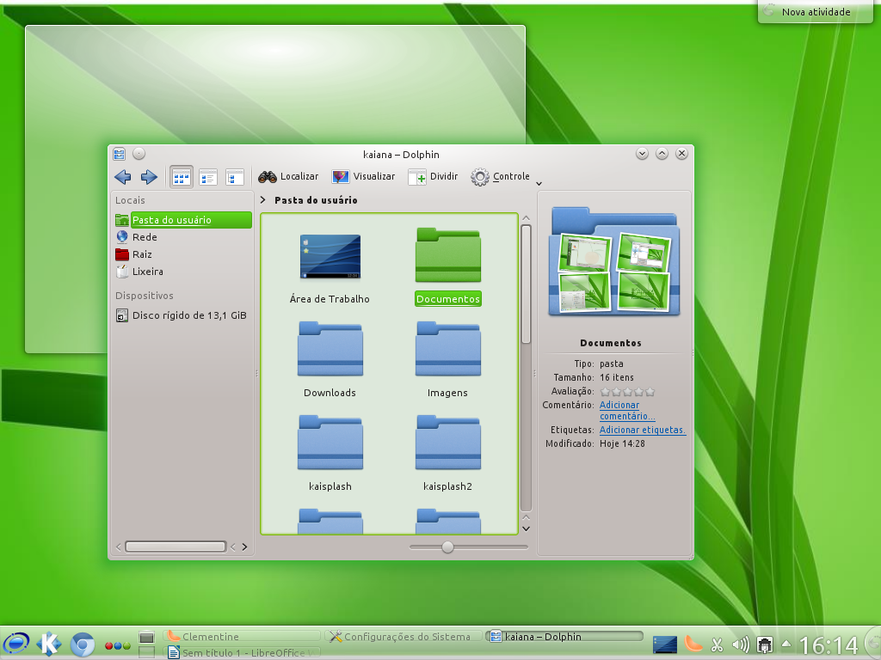The height and width of the screenshot is (660, 881).
Task: Expand the toolbar overflow chevron
Action: (539, 184)
